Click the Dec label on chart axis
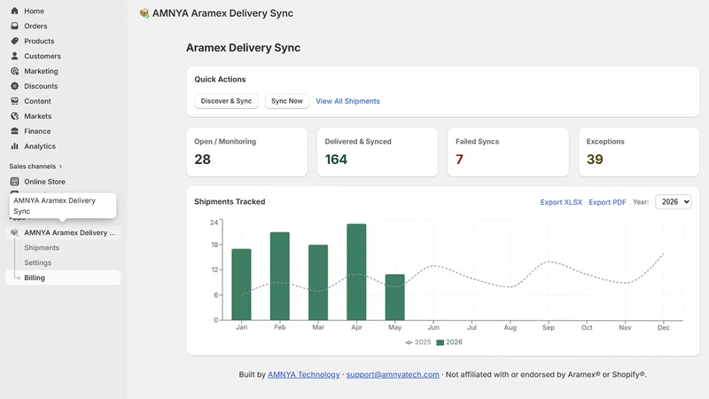709x399 pixels. point(663,327)
